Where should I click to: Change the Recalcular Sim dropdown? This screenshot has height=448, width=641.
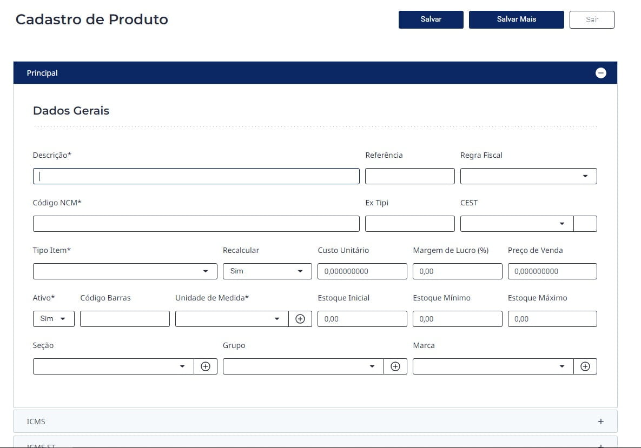point(267,271)
